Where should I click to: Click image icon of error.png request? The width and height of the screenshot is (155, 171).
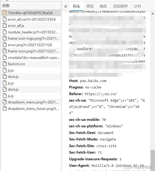pyautogui.click(x=5, y=45)
